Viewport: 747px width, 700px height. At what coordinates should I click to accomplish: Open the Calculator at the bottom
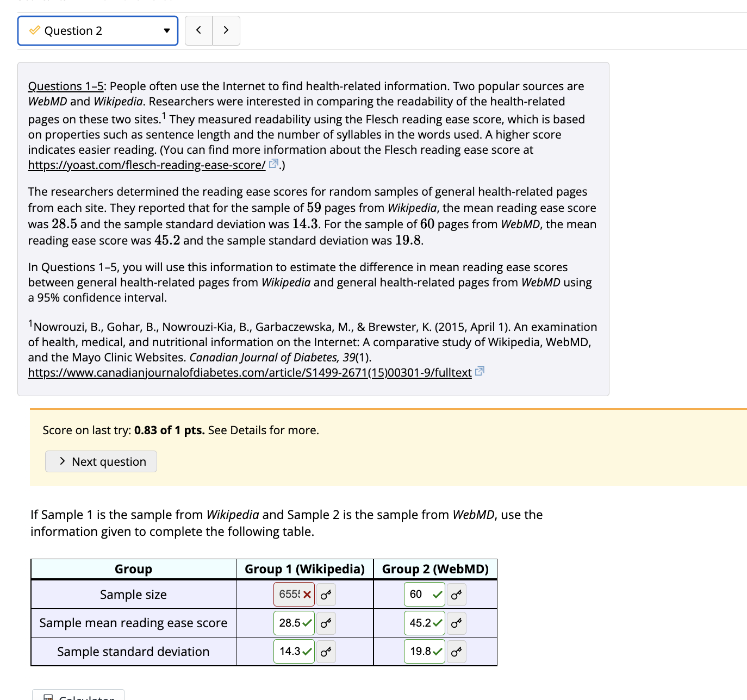coord(78,696)
